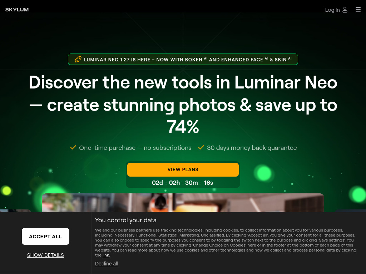
Task: Click the preview photo below the hero
Action: point(183,203)
